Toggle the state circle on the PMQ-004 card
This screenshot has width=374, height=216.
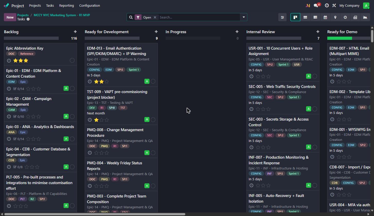pos(153,186)
